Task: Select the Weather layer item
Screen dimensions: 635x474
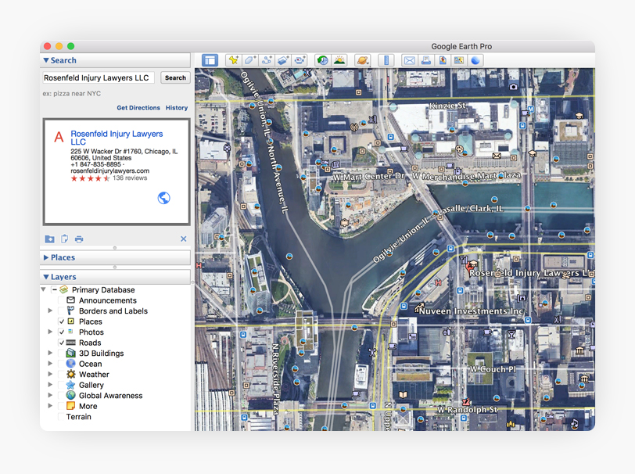Action: pos(94,375)
